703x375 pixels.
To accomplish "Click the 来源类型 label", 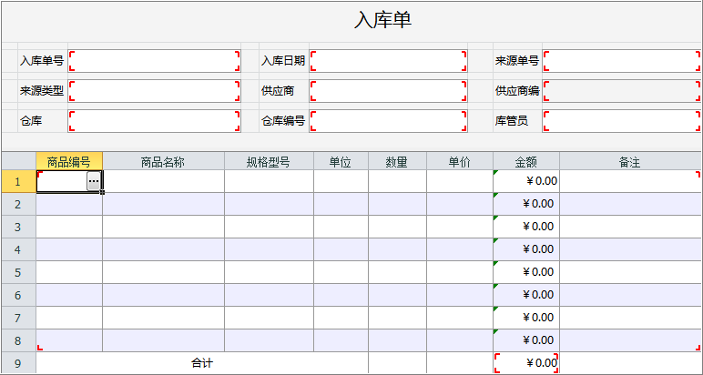I will pyautogui.click(x=41, y=91).
